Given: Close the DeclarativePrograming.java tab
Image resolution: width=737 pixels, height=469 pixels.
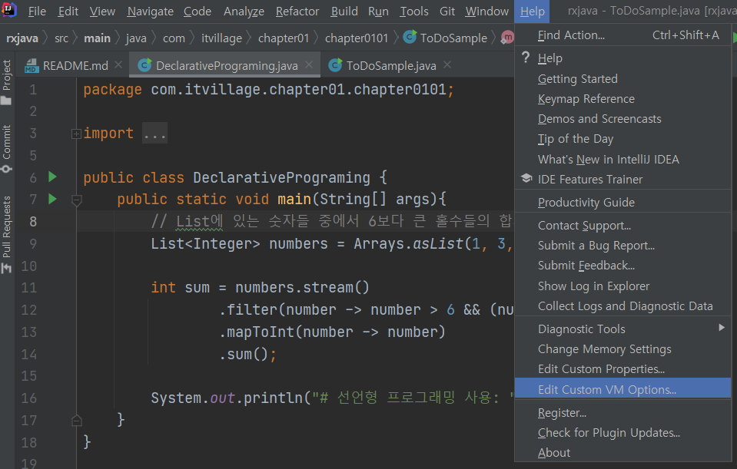Looking at the screenshot, I should coord(309,64).
